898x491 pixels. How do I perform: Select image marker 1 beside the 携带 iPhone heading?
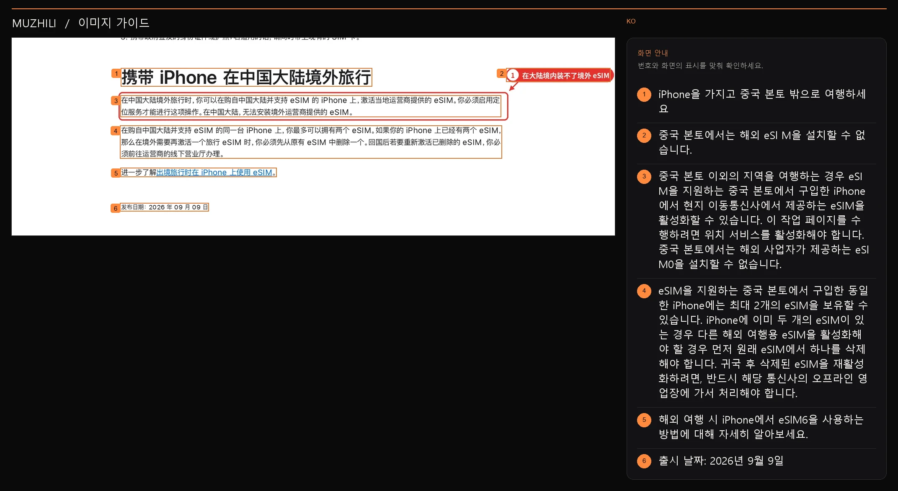116,74
